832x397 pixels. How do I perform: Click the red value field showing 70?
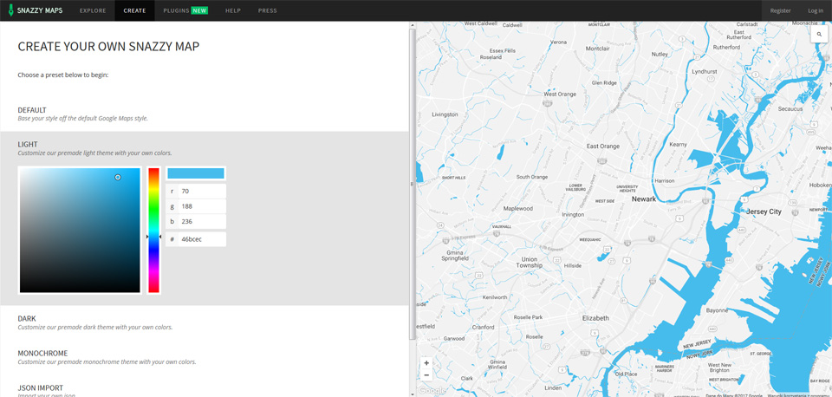[x=197, y=191]
